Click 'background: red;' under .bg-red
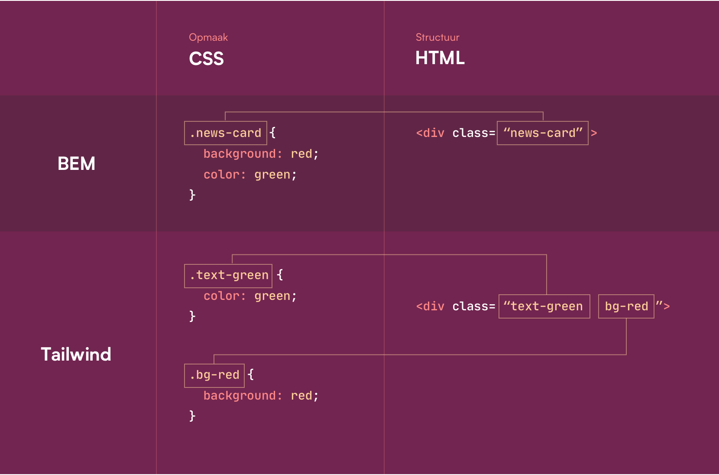Screen dimensions: 719x475 tap(261, 396)
